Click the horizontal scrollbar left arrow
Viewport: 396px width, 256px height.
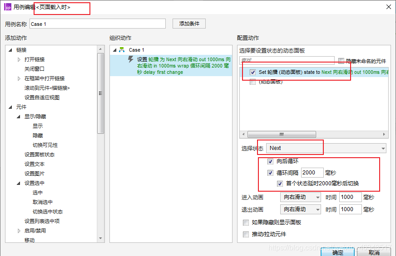[x=243, y=134]
